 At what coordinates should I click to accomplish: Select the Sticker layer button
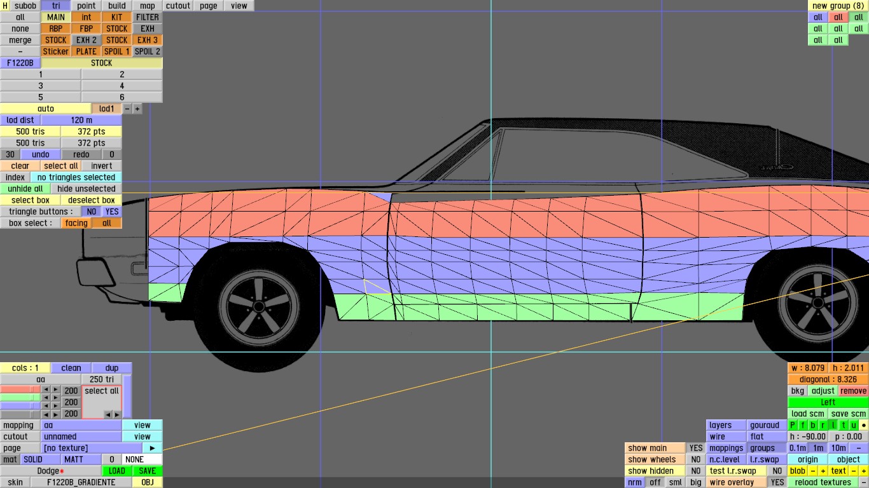(x=56, y=51)
